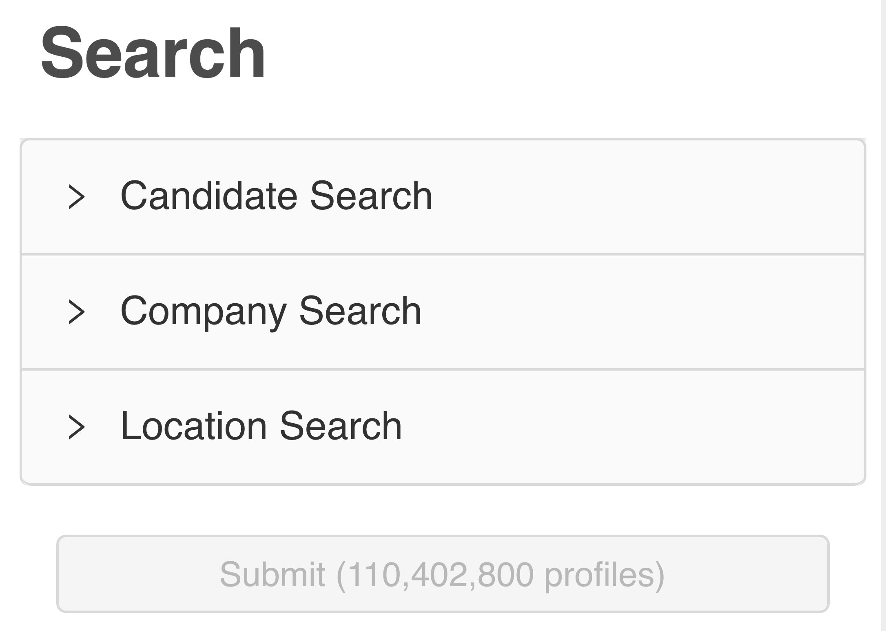The width and height of the screenshot is (886, 631).
Task: Select the "Candidate Search" label text
Action: coord(276,196)
